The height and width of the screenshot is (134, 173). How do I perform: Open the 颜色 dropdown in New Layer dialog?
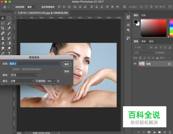(23, 75)
